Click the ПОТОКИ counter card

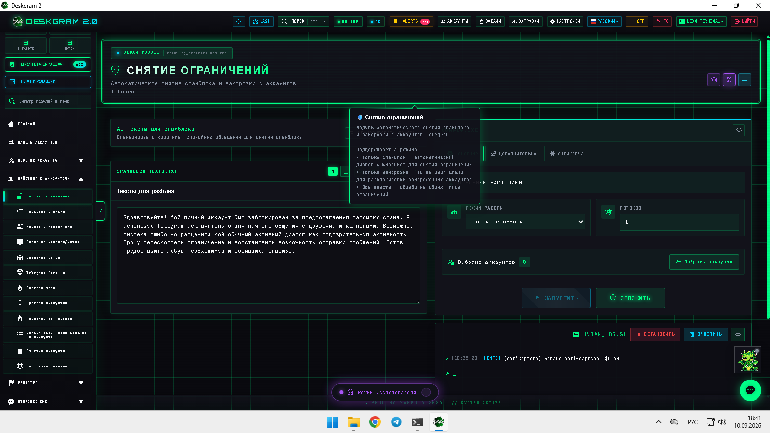tap(70, 45)
